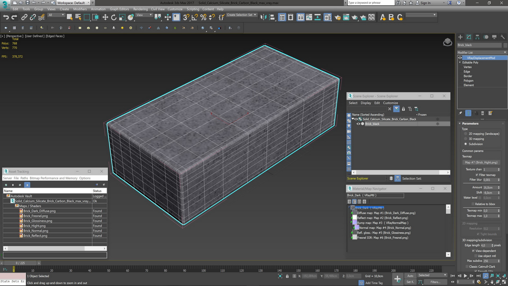
Task: Open the Hierarchy tab icon in command panel
Action: tap(477, 37)
